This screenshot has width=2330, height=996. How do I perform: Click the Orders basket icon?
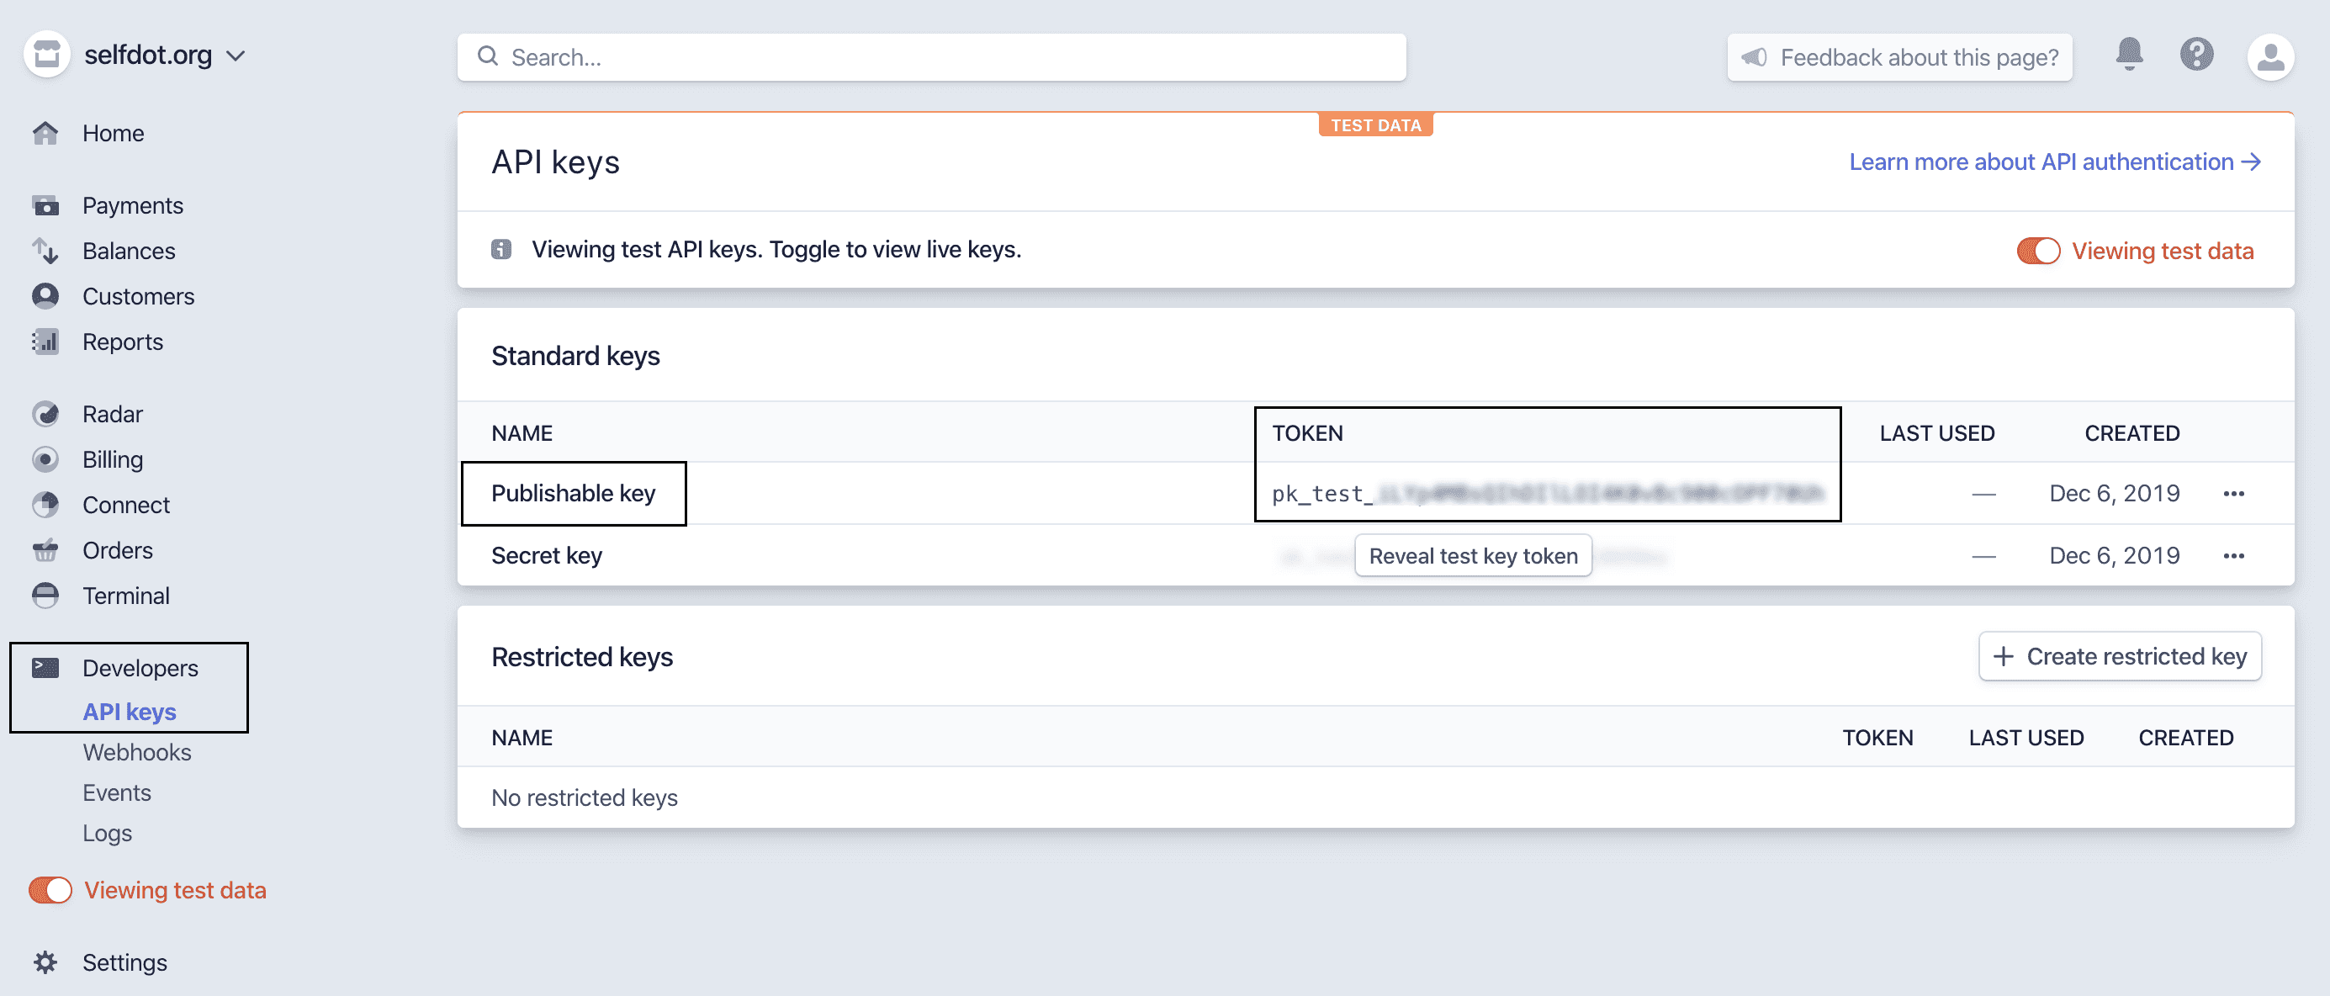point(45,550)
